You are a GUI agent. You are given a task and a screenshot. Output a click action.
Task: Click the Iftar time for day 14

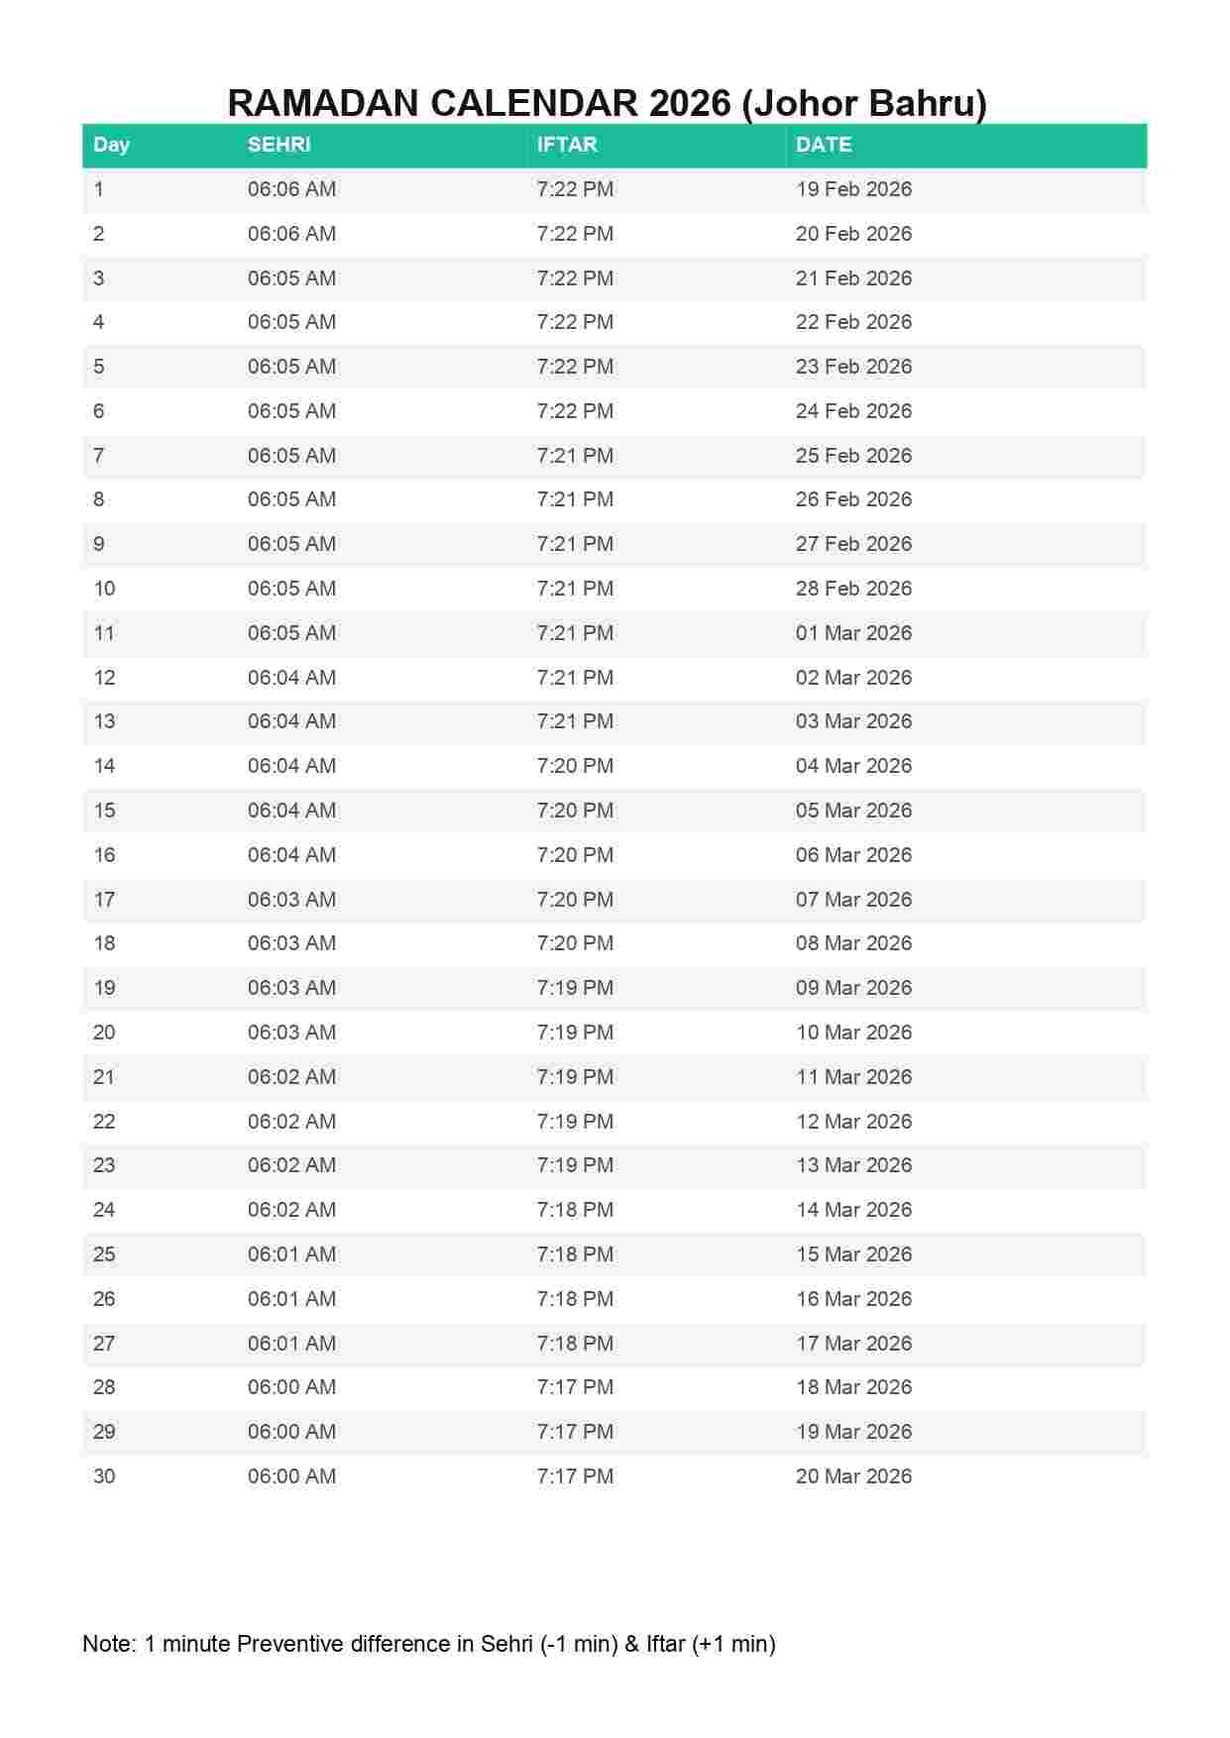click(575, 766)
